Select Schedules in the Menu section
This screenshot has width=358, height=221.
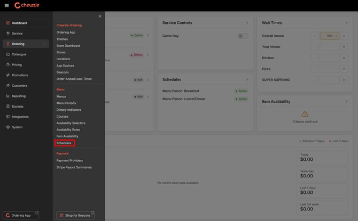64,143
